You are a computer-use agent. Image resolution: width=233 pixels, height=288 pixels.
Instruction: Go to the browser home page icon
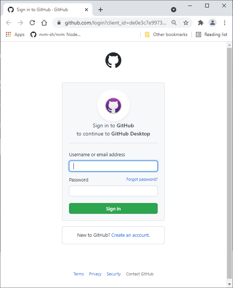point(44,23)
